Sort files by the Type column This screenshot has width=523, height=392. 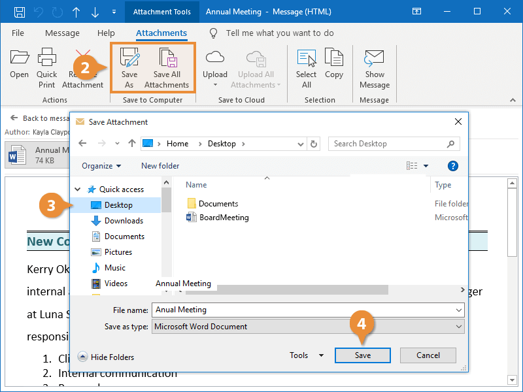tap(443, 185)
